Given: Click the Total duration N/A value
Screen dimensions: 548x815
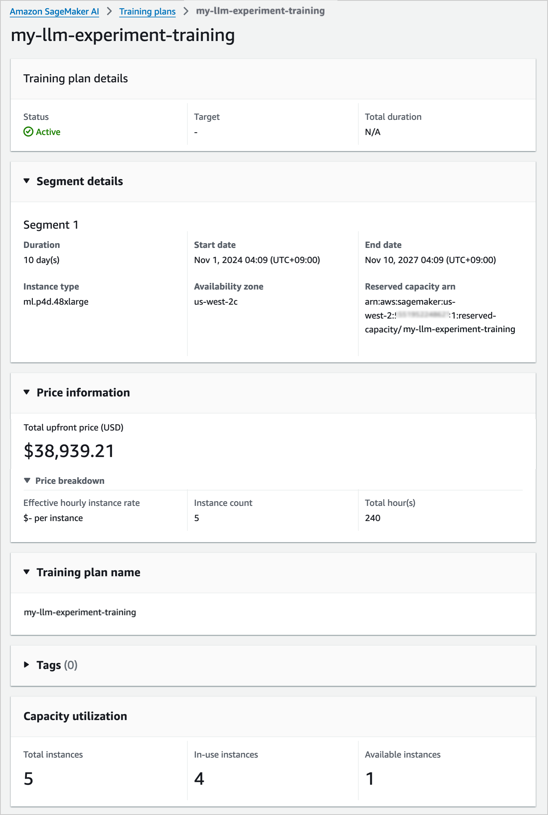Looking at the screenshot, I should (x=372, y=132).
